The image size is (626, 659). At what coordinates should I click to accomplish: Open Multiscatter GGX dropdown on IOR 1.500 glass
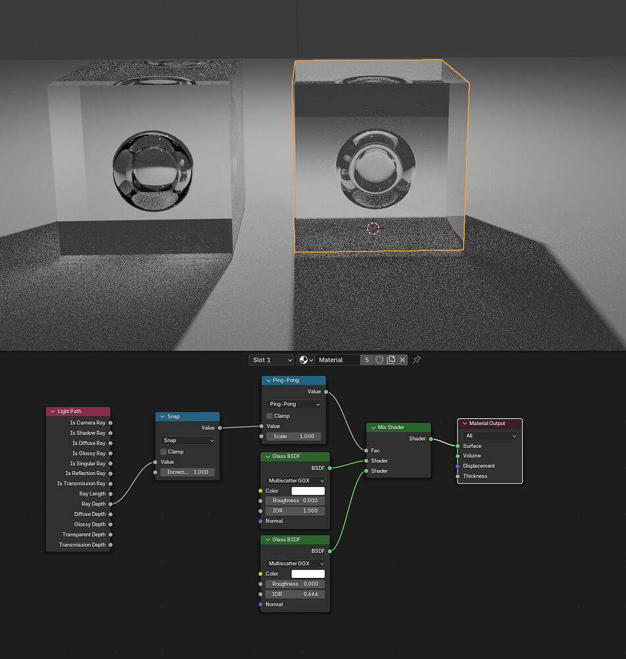point(295,480)
